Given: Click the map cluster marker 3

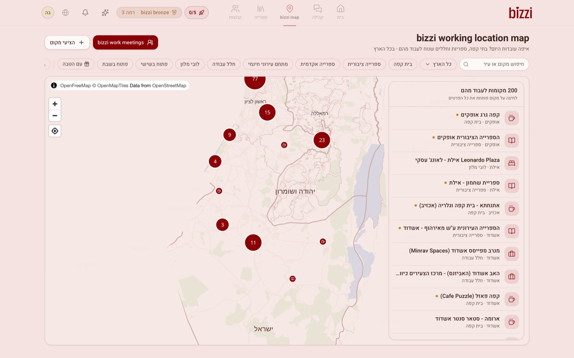Looking at the screenshot, I should (222, 225).
